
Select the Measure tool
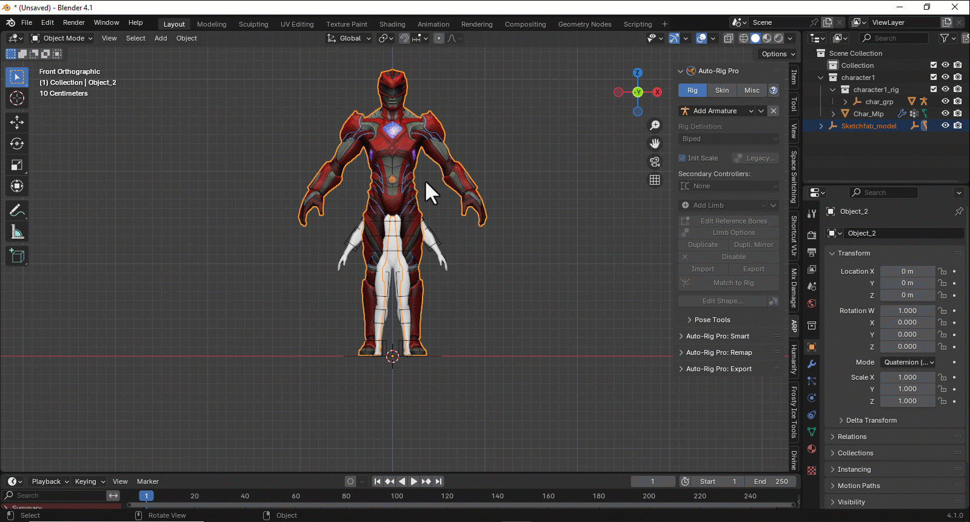click(17, 232)
